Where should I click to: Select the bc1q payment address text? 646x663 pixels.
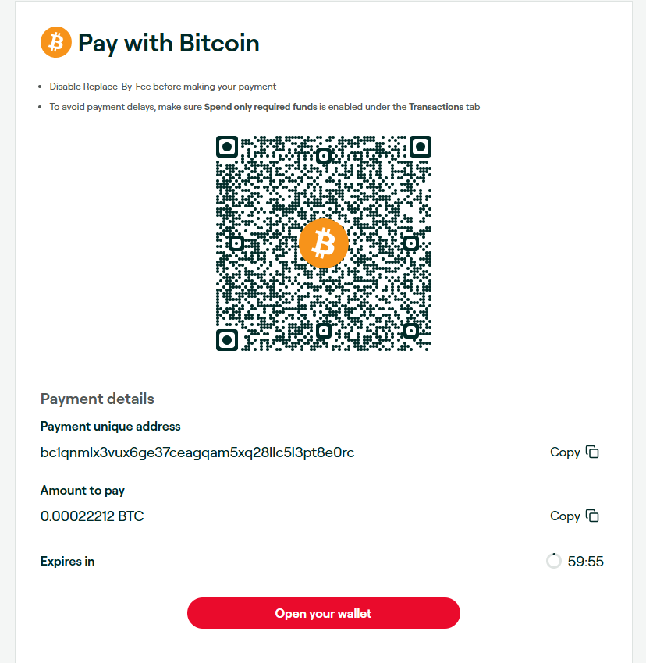click(197, 452)
